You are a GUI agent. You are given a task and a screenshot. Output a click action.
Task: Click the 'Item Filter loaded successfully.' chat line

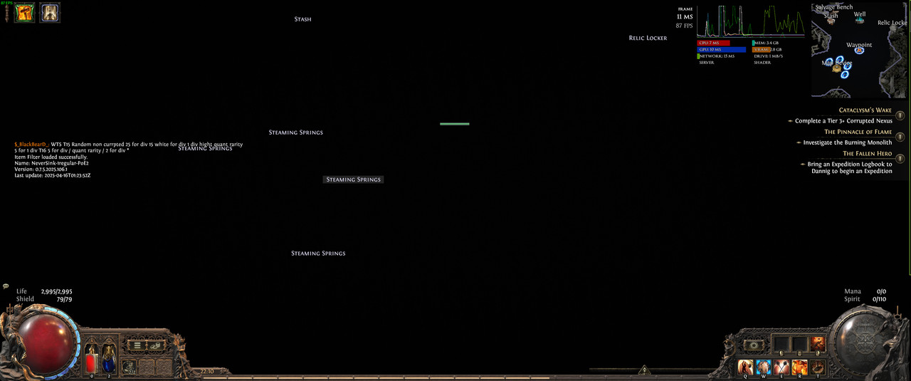51,157
